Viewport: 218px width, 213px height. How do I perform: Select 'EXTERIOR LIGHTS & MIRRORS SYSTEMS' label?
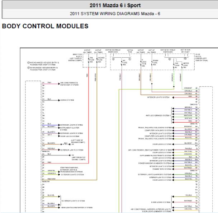[x=155, y=175]
